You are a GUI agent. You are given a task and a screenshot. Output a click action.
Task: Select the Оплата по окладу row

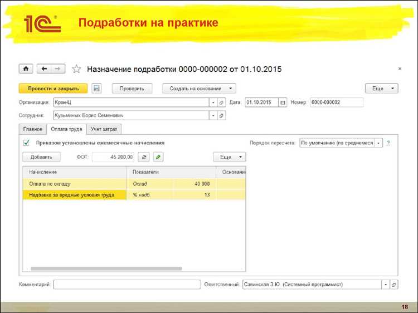(x=134, y=184)
